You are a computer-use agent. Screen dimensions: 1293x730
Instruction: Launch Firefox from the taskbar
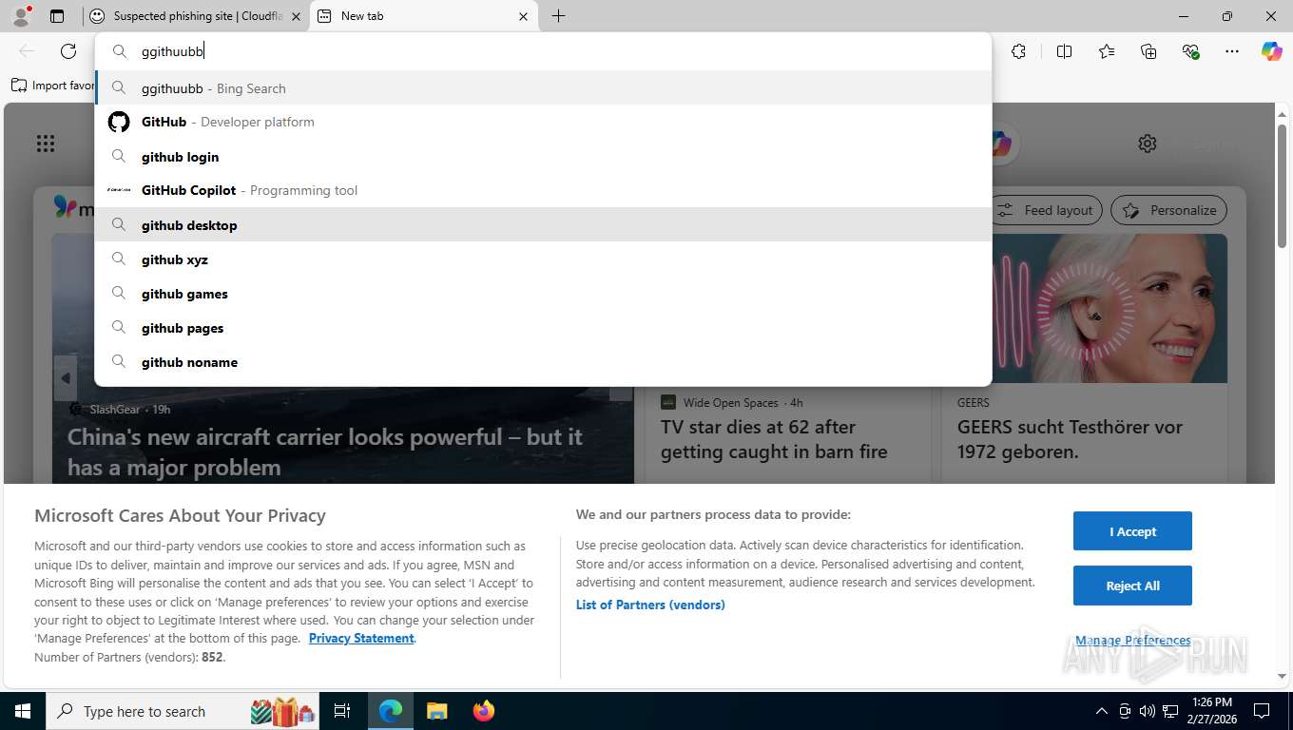pos(484,711)
